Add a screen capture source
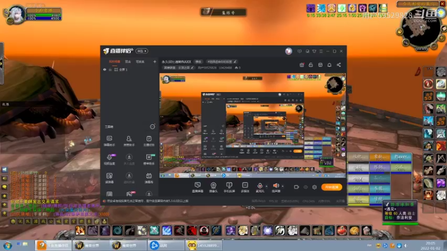This screenshot has height=251, width=447. [x=197, y=187]
